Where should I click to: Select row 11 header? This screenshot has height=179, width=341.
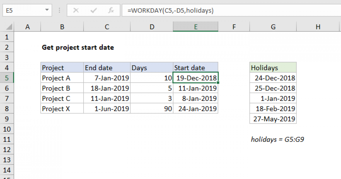pos(7,140)
